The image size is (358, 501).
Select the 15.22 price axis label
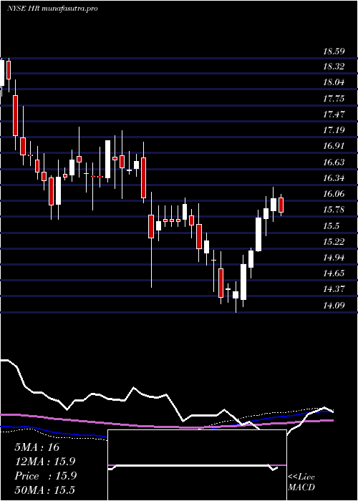point(334,242)
